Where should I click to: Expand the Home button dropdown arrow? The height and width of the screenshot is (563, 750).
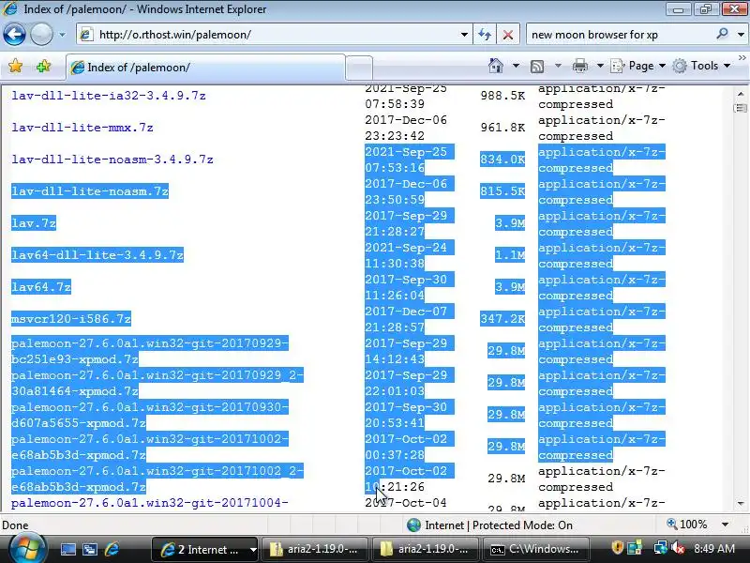coord(516,66)
